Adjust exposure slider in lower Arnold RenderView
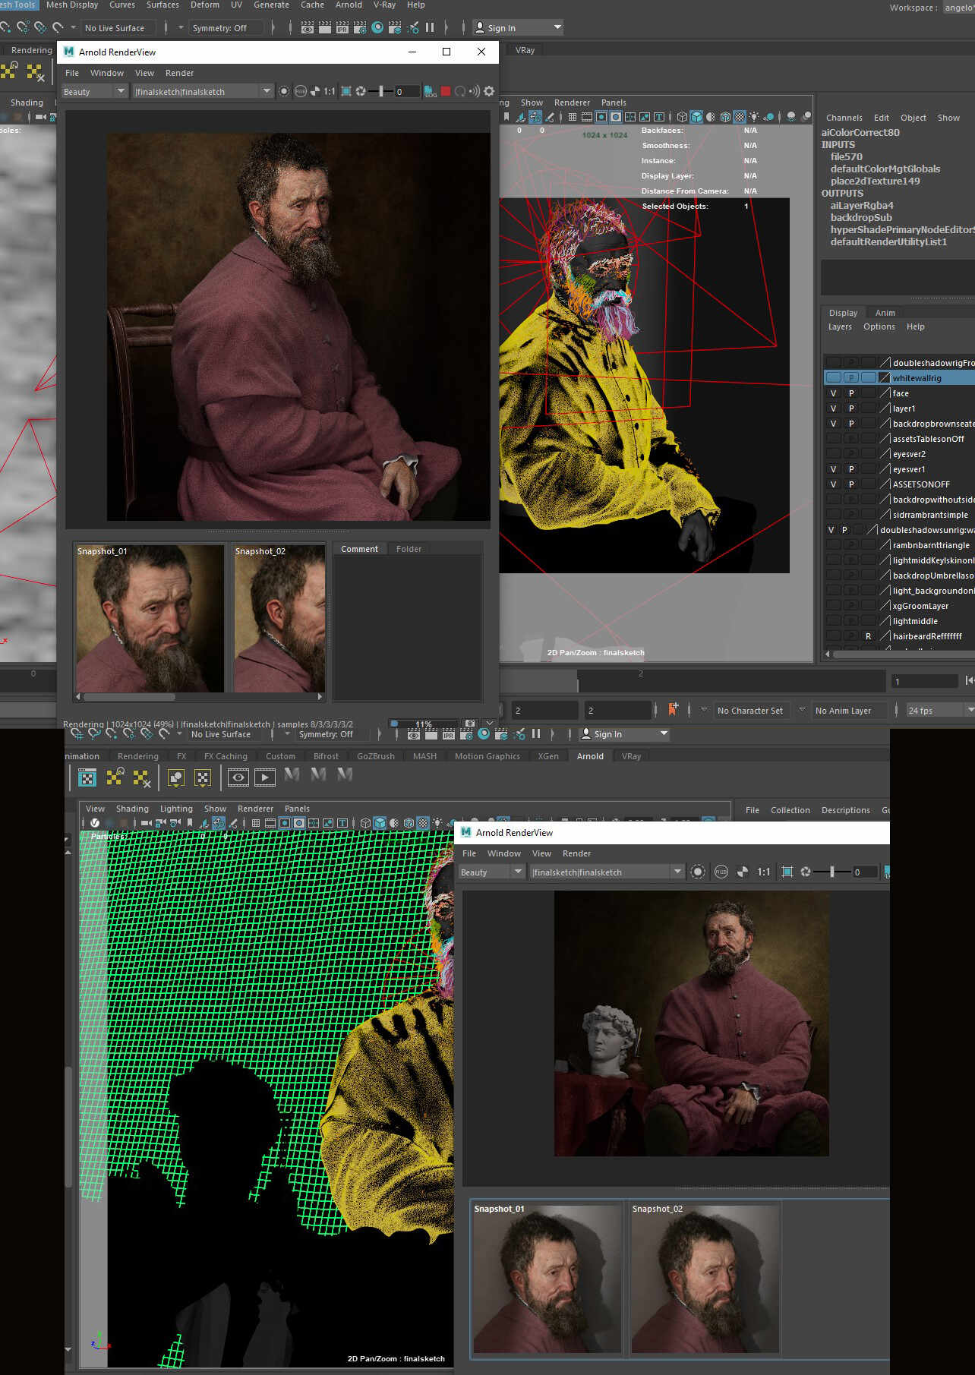This screenshot has height=1375, width=975. 831,872
